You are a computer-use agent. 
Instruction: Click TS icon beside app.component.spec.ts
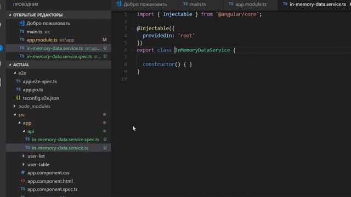pyautogui.click(x=22, y=189)
